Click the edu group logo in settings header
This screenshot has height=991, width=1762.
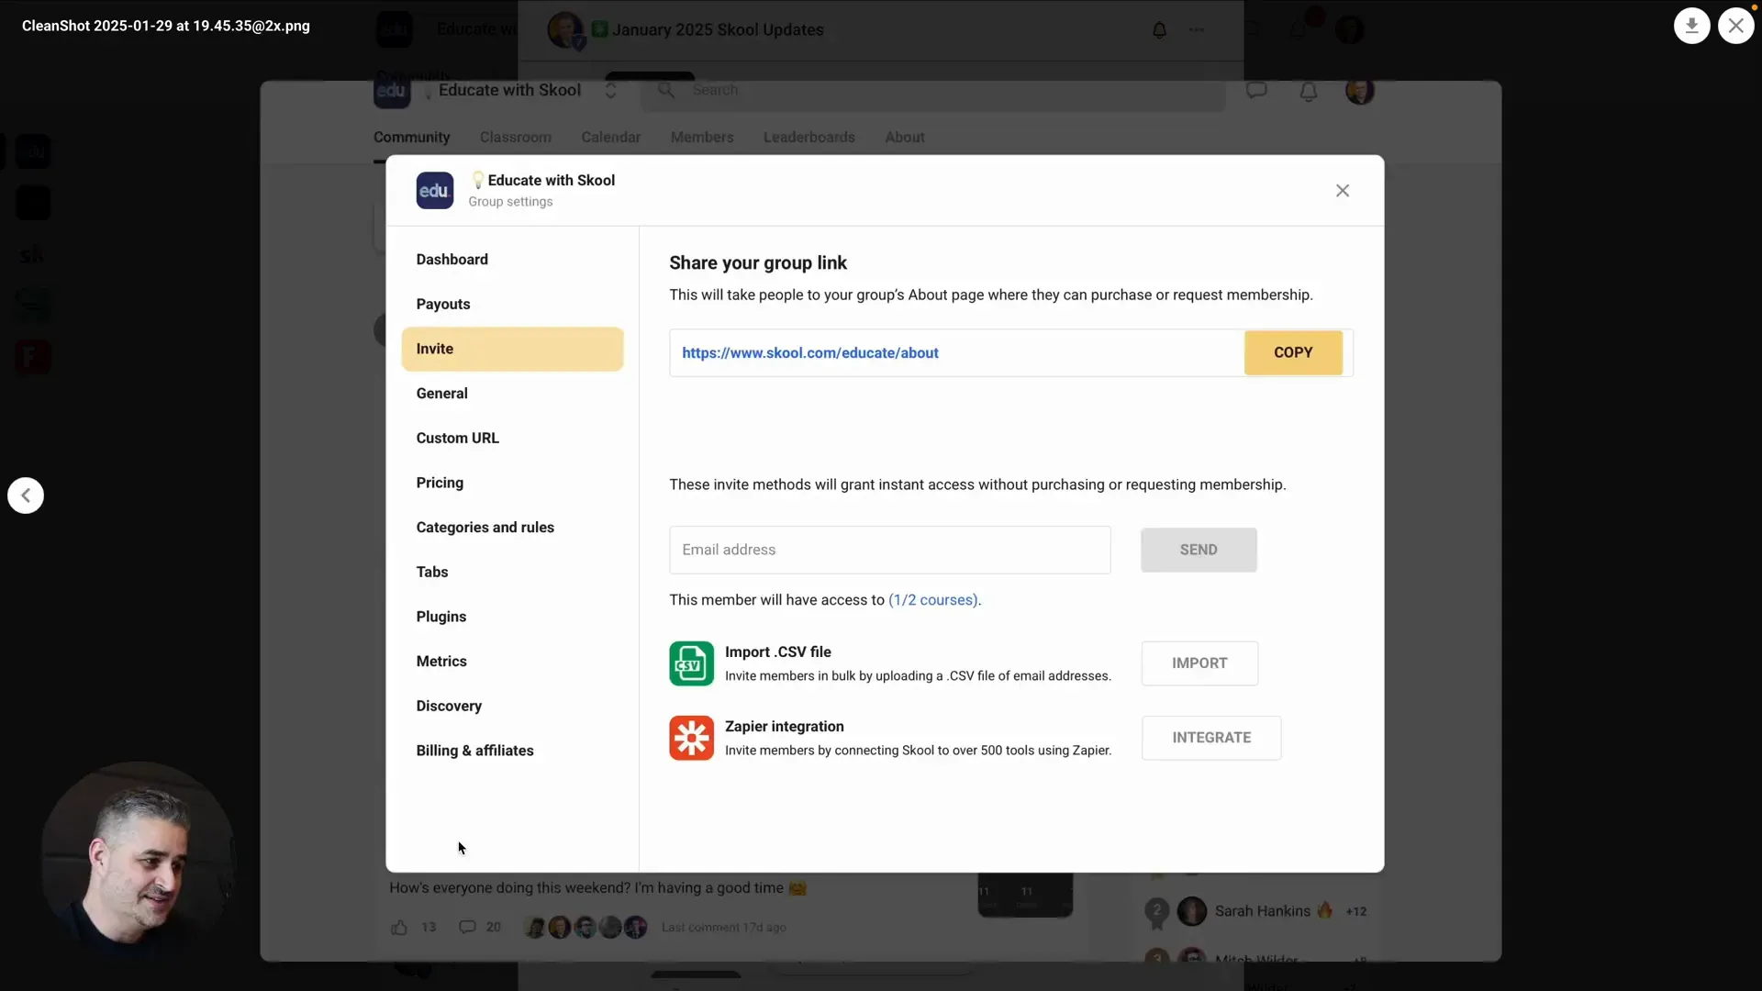(434, 191)
